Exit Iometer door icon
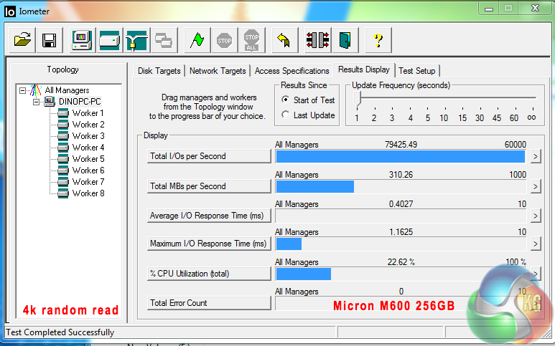Viewport: 555px width, 346px height. [345, 40]
